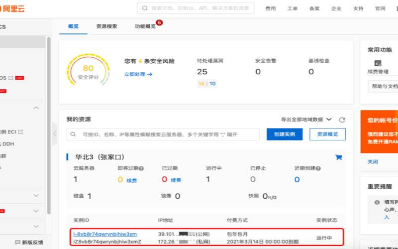This screenshot has width=398, height=249.
Task: Click the Alibaba Cloud logo
Action: (12, 8)
